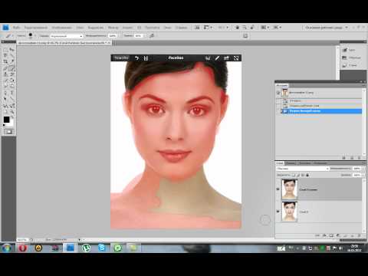This screenshot has width=368, height=276.
Task: Select the Clone Stamp tool
Action: [x=5, y=74]
